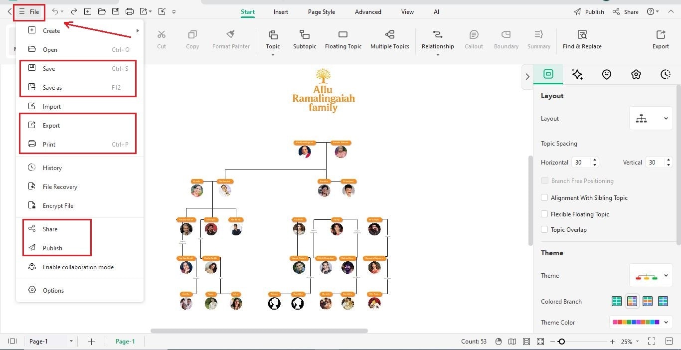Switch to the Page Style tab

(x=322, y=12)
